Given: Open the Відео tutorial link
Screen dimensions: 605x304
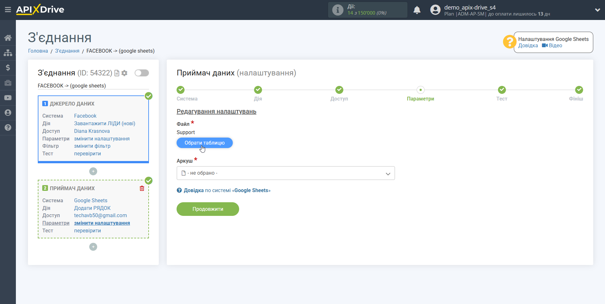Looking at the screenshot, I should coord(552,46).
